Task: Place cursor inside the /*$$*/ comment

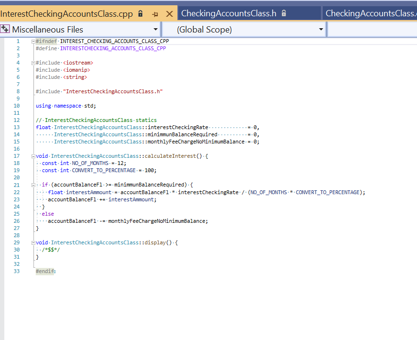Action: (50, 249)
